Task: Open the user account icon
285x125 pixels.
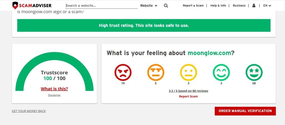Action: click(254, 6)
